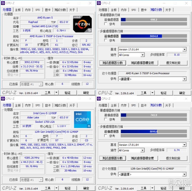
Task: Tick the multi-thread 參考 checkbox in the Ryzen benchmark window
Action: click(106, 40)
